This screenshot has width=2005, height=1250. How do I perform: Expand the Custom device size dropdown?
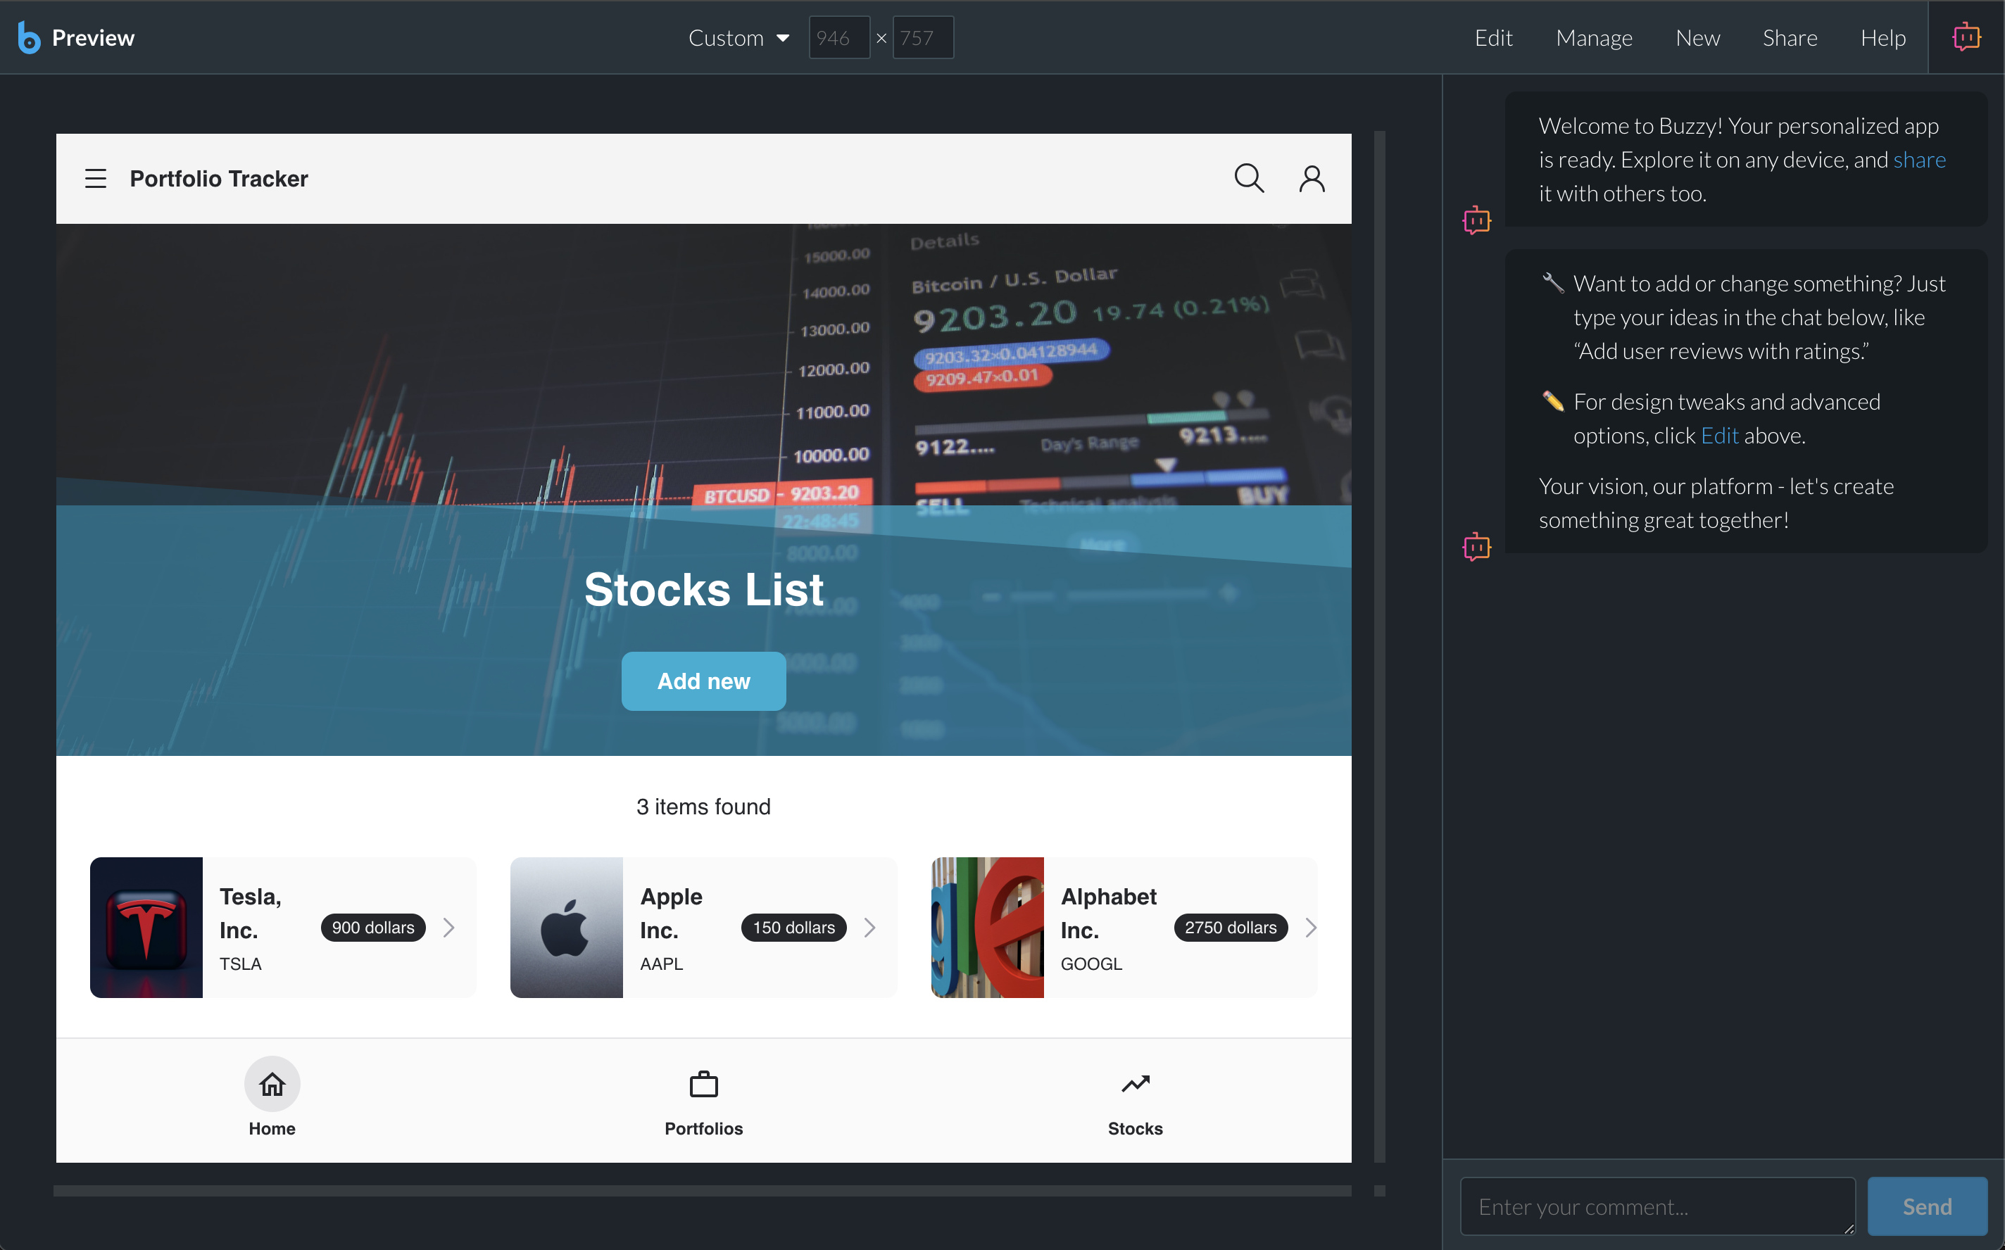click(x=738, y=38)
